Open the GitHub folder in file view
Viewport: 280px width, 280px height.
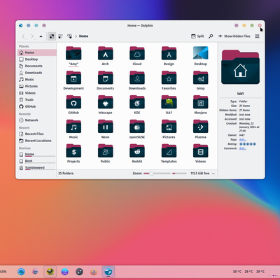click(73, 105)
